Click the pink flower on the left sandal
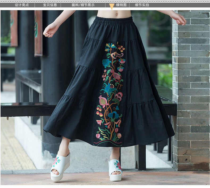 pos(56,161)
